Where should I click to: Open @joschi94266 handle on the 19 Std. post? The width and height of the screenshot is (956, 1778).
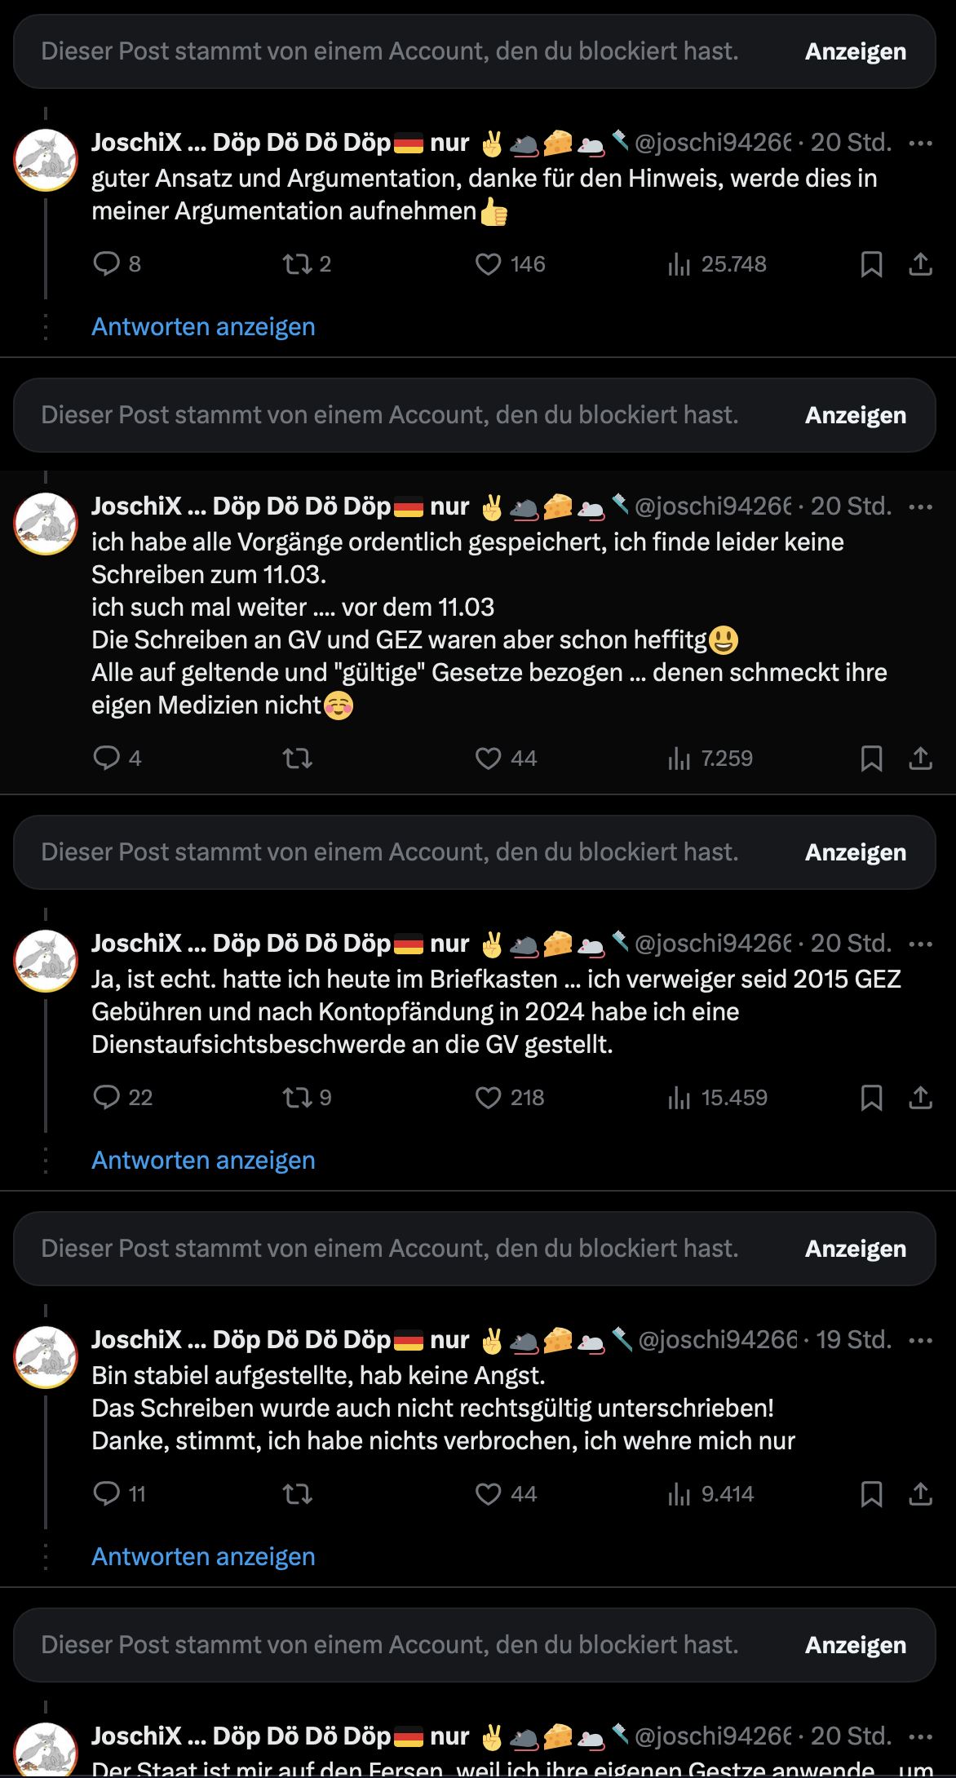click(x=717, y=1340)
